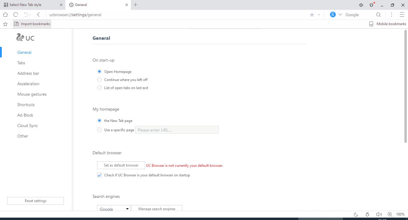The height and width of the screenshot is (220, 408).
Task: Go back using the back arrow
Action: 38,15
